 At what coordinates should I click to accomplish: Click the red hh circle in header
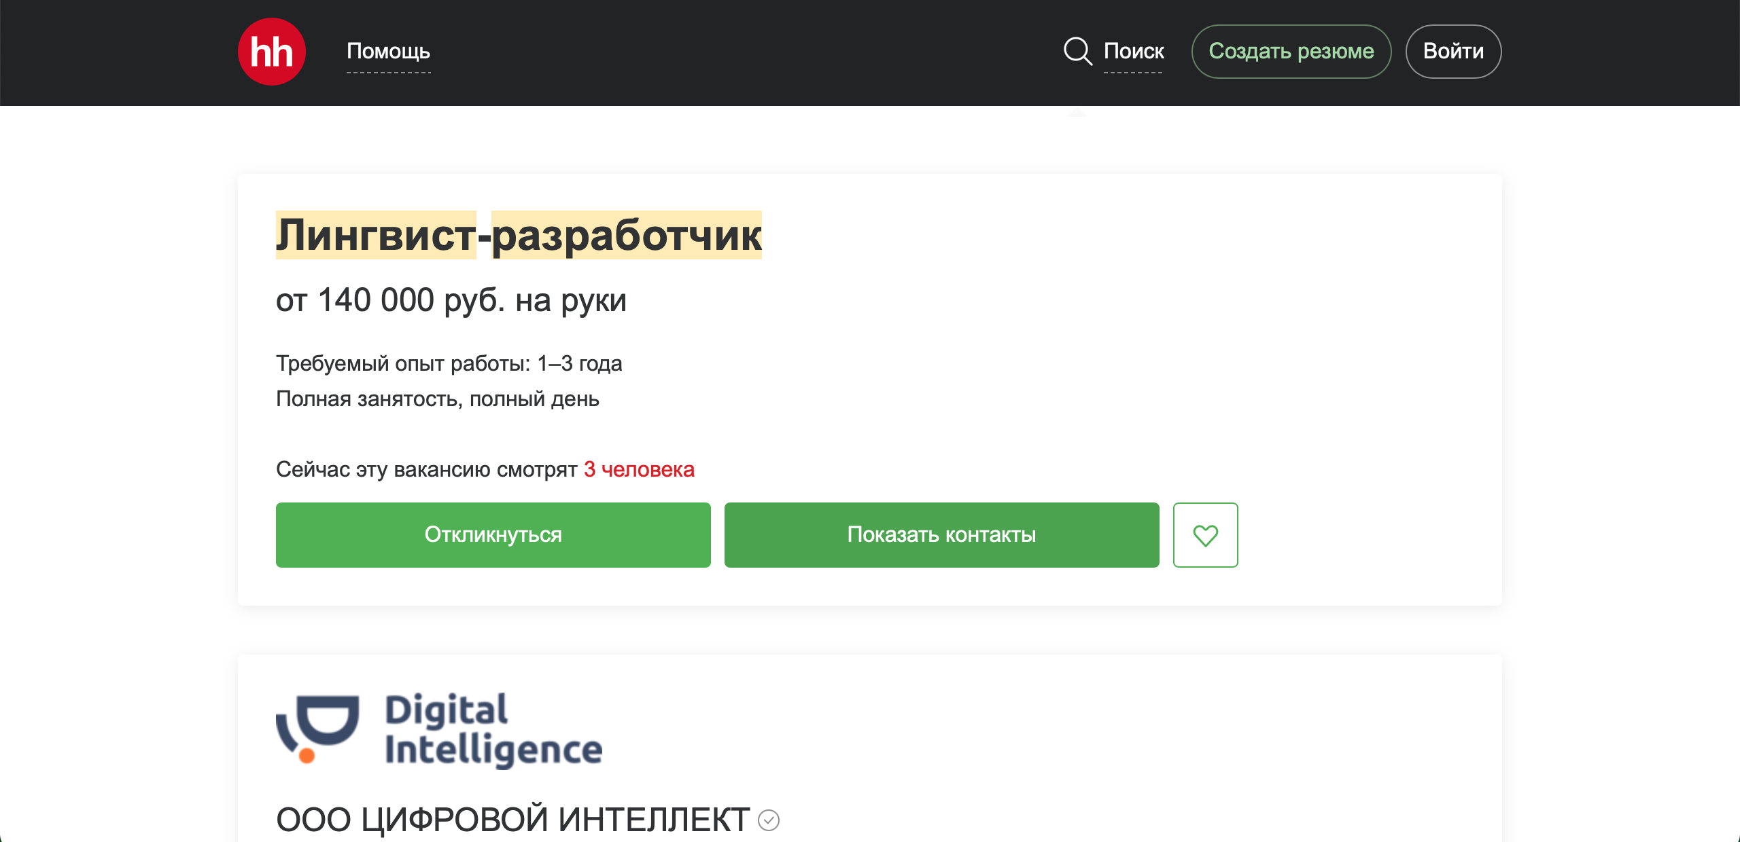click(x=271, y=51)
